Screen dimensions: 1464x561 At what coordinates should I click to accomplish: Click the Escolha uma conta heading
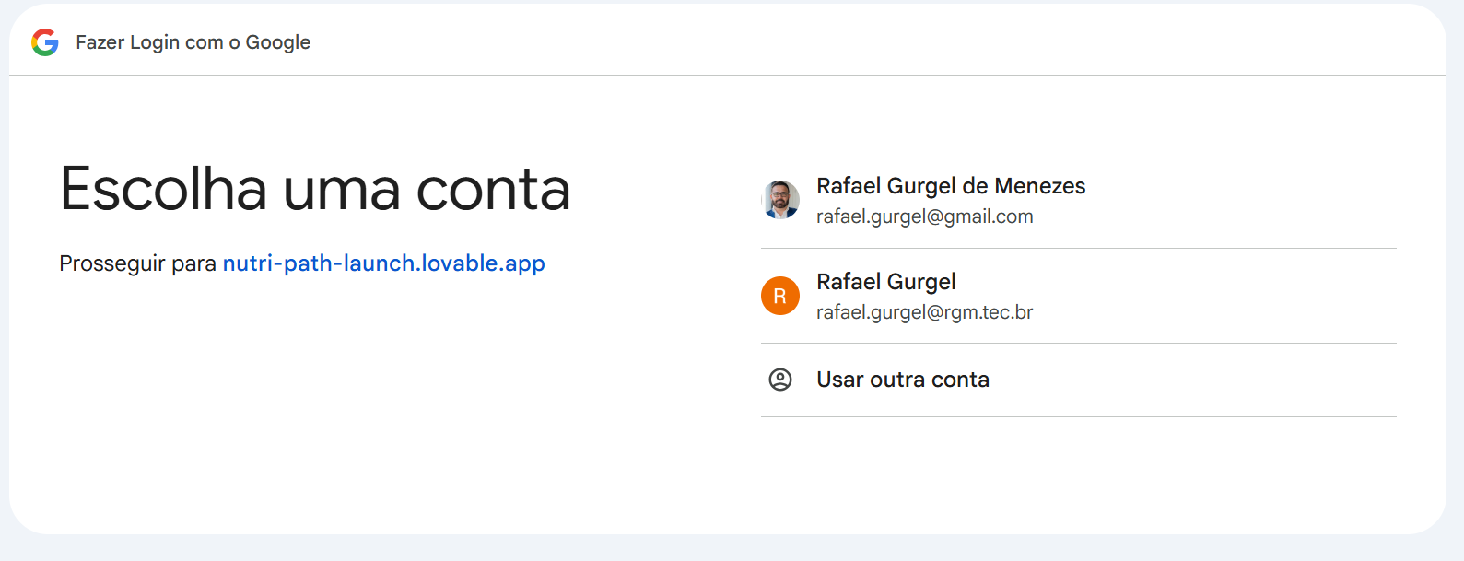(315, 189)
